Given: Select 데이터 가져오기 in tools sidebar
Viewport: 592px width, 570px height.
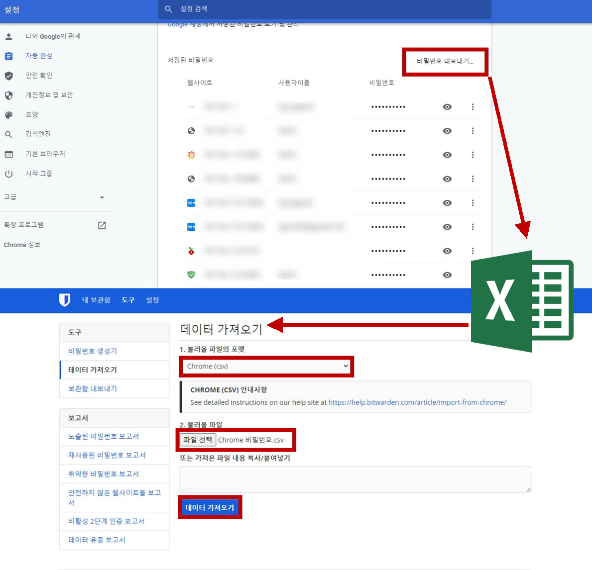Looking at the screenshot, I should tap(115, 370).
